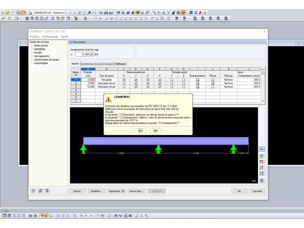Click the triangle mirror icon in top toolbar
Screen dimensions: 304x228
pyautogui.click(x=164, y=13)
